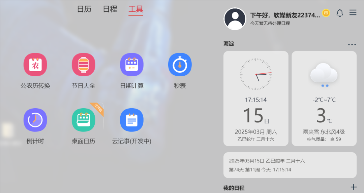Launch the 日期计算 calculator icon
The image size is (364, 193).
click(x=132, y=65)
